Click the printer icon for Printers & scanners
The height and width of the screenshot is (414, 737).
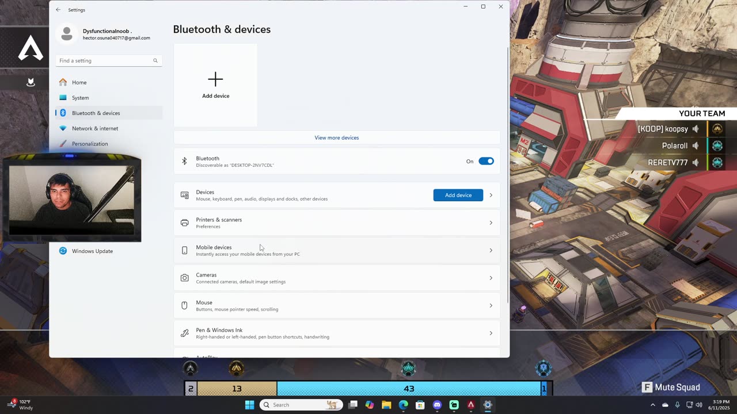click(x=184, y=223)
